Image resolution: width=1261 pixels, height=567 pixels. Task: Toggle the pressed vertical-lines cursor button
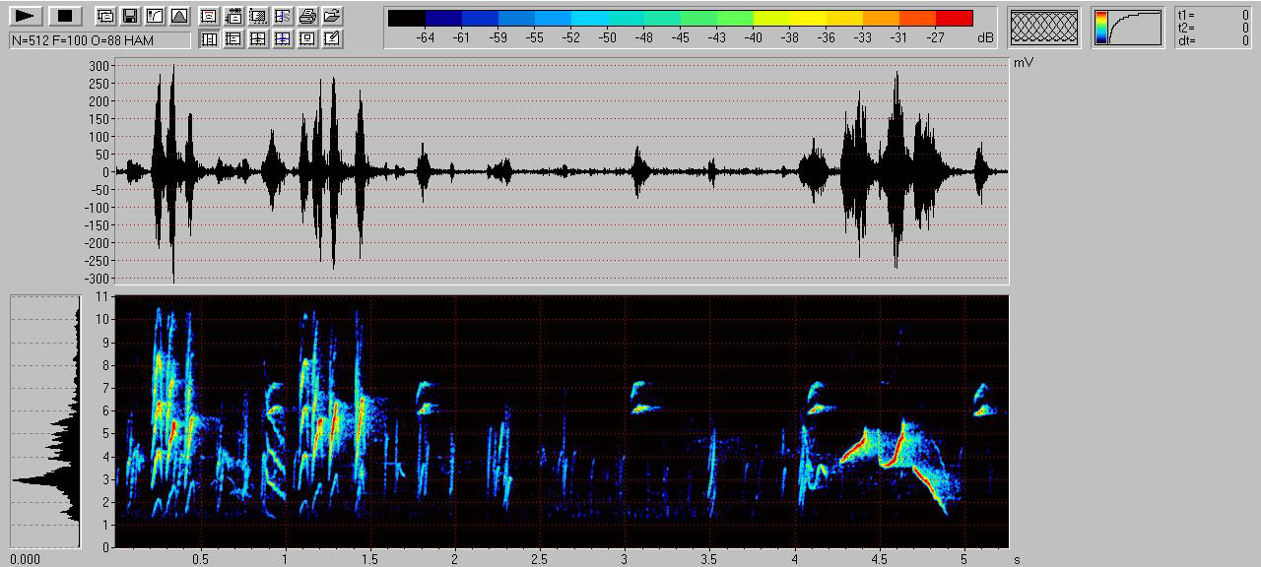click(209, 38)
